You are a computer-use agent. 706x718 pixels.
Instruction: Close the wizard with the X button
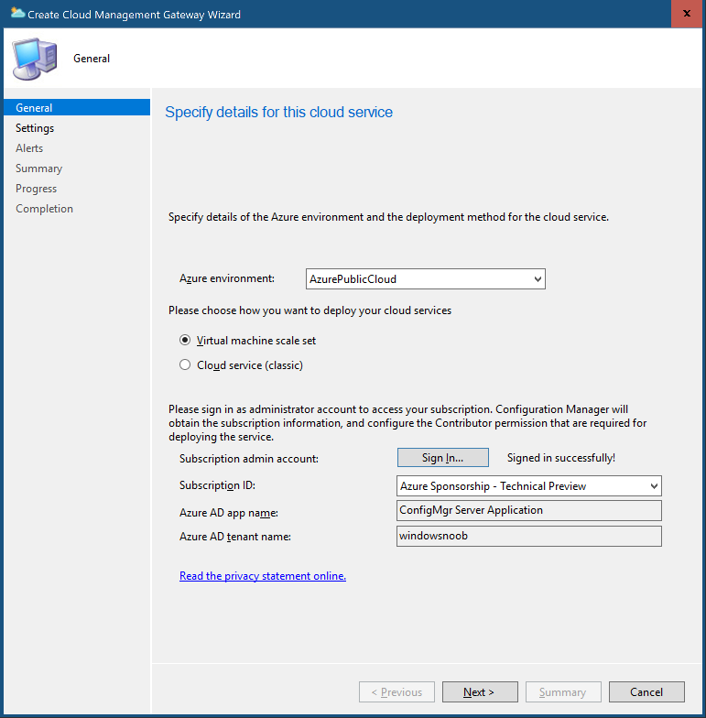point(687,14)
